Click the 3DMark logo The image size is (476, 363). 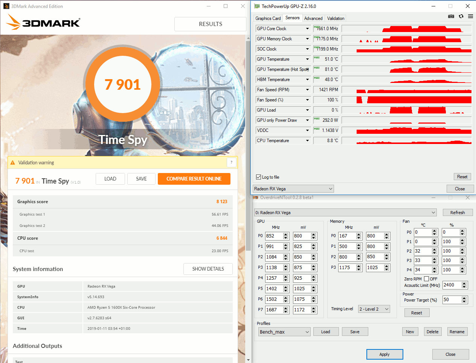(43, 22)
